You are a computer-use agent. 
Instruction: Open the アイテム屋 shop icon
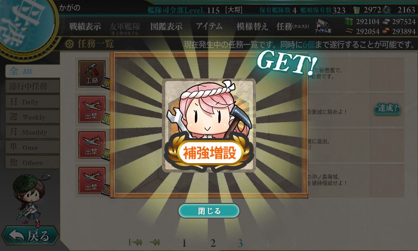tap(323, 26)
